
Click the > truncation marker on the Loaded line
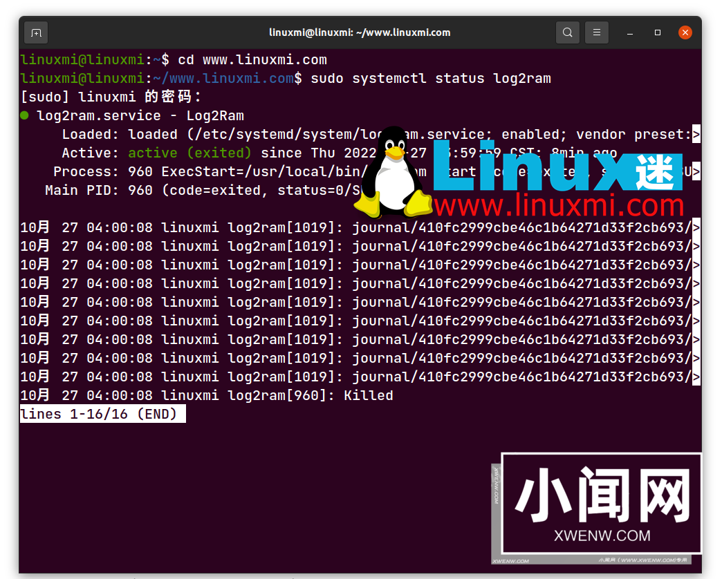tap(698, 134)
